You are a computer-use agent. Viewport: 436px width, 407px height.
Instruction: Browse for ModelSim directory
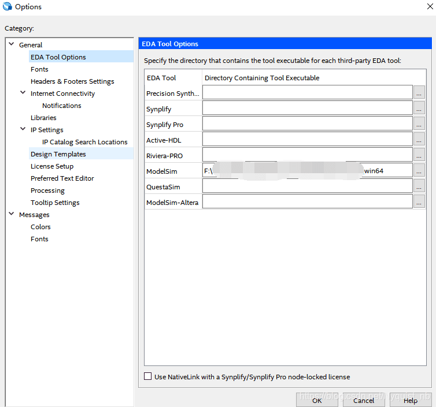(x=419, y=170)
